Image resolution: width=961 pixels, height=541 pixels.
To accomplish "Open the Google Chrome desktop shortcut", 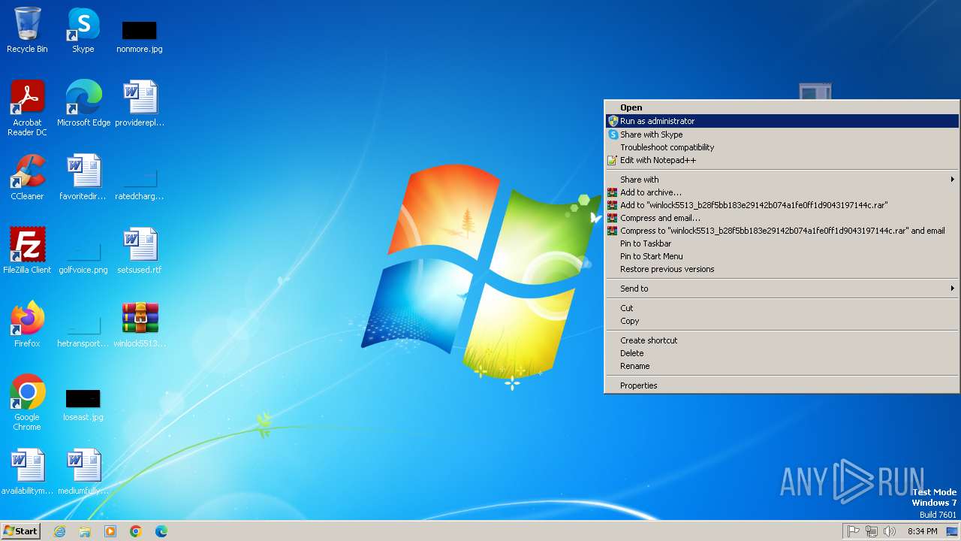I will pyautogui.click(x=27, y=402).
